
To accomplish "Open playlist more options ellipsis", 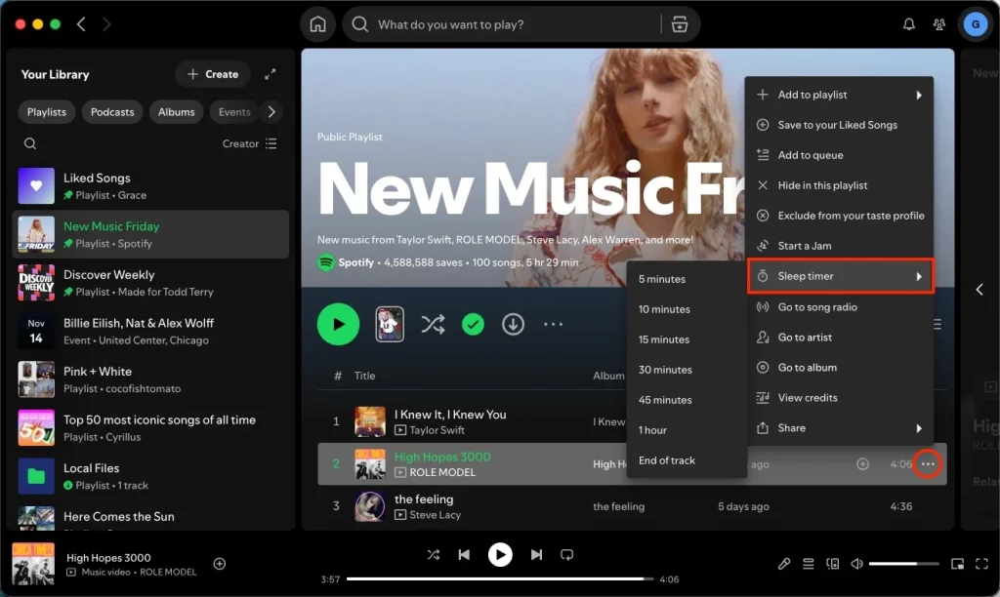I will [553, 324].
